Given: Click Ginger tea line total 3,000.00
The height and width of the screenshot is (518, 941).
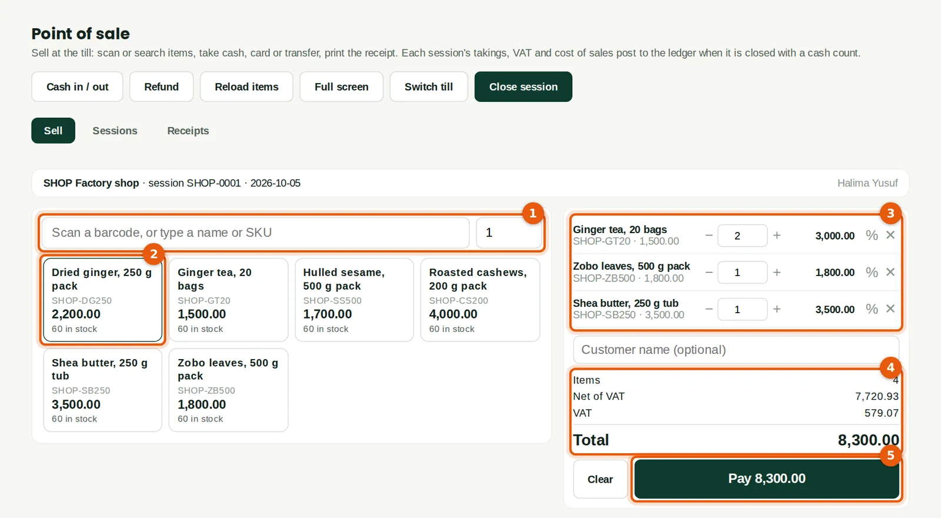Looking at the screenshot, I should 835,236.
